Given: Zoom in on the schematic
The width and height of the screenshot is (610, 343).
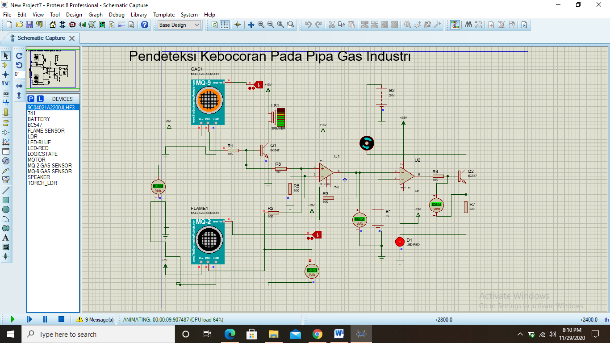Looking at the screenshot, I should pyautogui.click(x=261, y=25).
